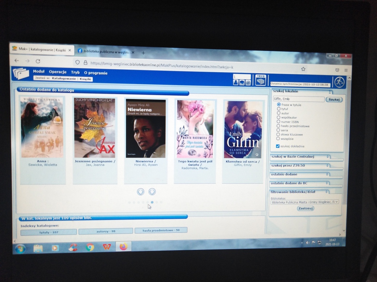The height and width of the screenshot is (282, 377).
Task: Open the 'Niewierna' book cover thumbnail
Action: 146,129
